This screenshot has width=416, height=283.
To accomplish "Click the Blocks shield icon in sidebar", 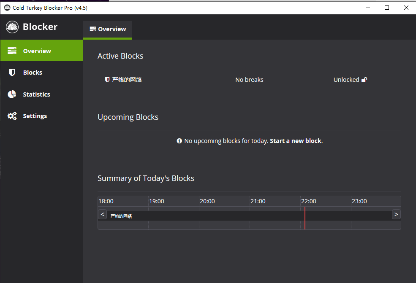I will click(x=12, y=73).
